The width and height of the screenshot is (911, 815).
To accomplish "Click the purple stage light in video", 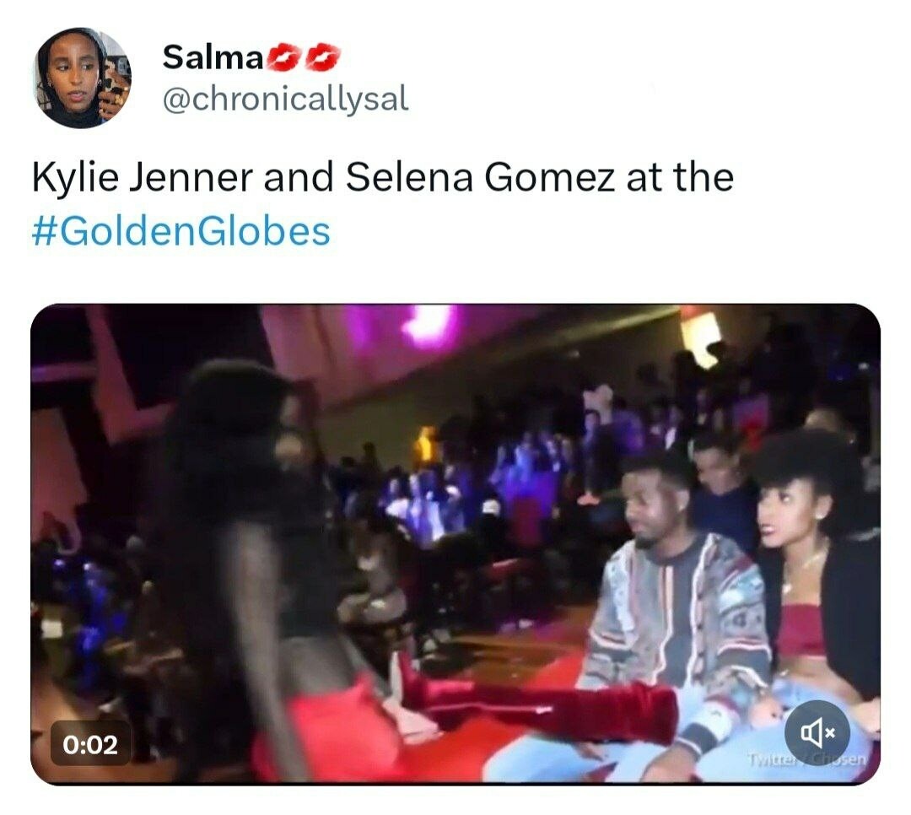I will point(429,326).
